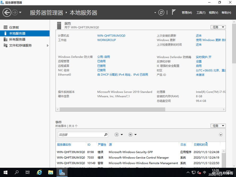
Task: Open the notifications flag icon
Action: (x=174, y=12)
